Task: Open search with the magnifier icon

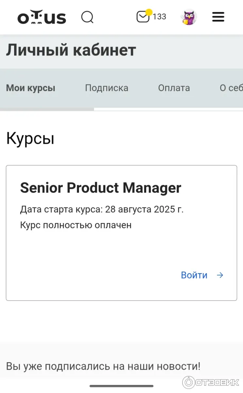Action: [x=87, y=17]
